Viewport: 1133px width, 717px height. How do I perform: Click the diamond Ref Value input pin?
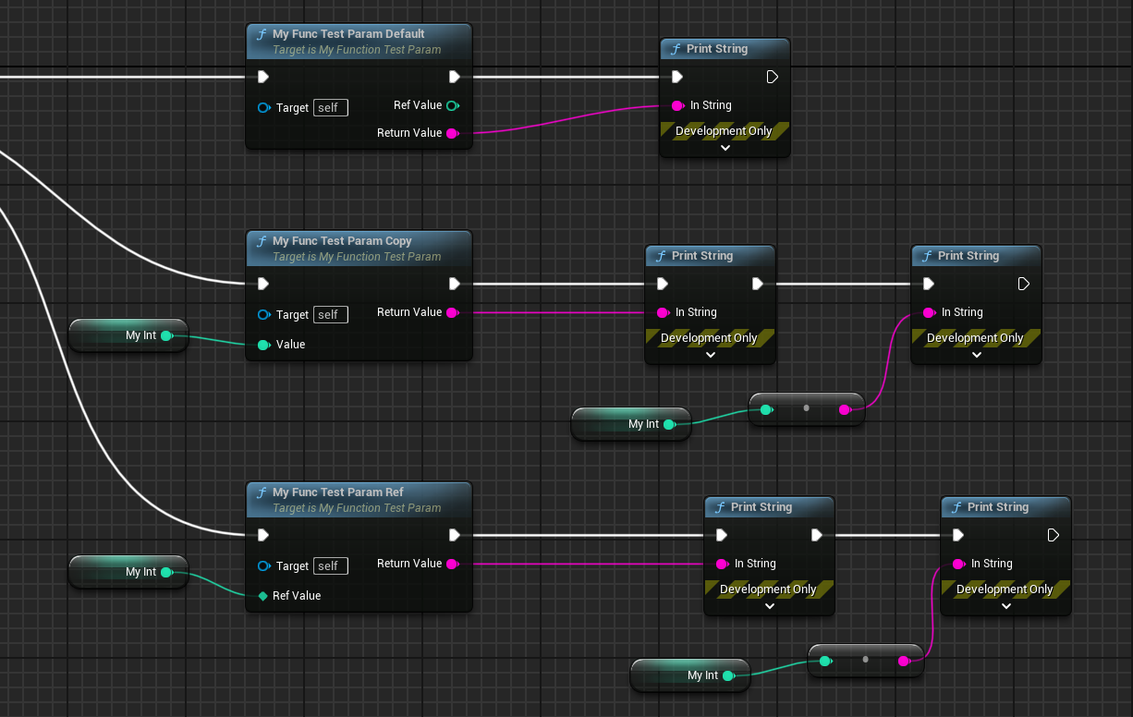click(x=263, y=596)
